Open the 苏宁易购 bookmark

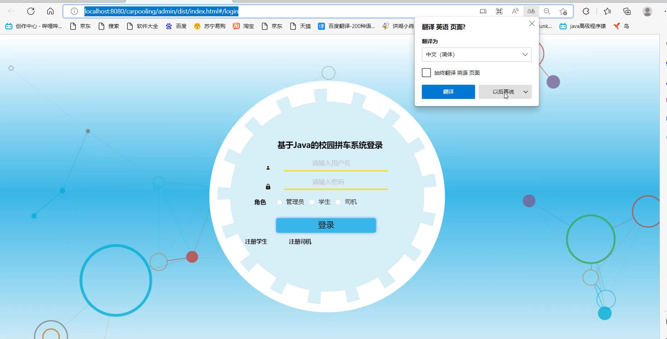point(210,26)
